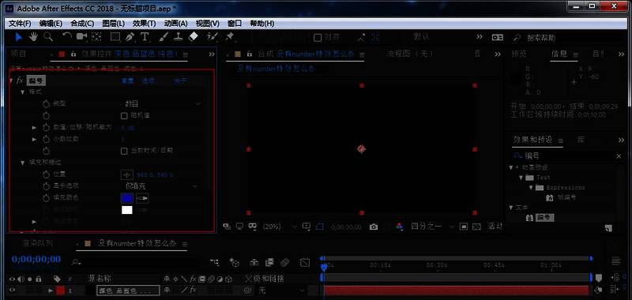This screenshot has height=300, width=632.
Task: Select the Pen tool
Action: click(x=130, y=37)
